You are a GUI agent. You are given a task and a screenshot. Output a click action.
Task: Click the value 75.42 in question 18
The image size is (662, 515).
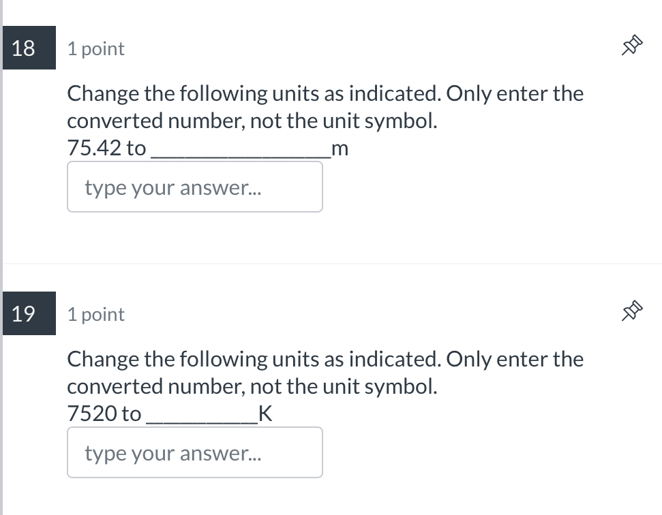(x=94, y=148)
